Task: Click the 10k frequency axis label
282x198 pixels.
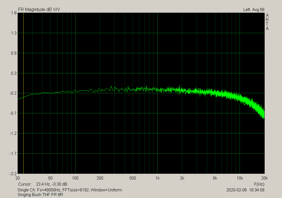Action: click(240, 178)
